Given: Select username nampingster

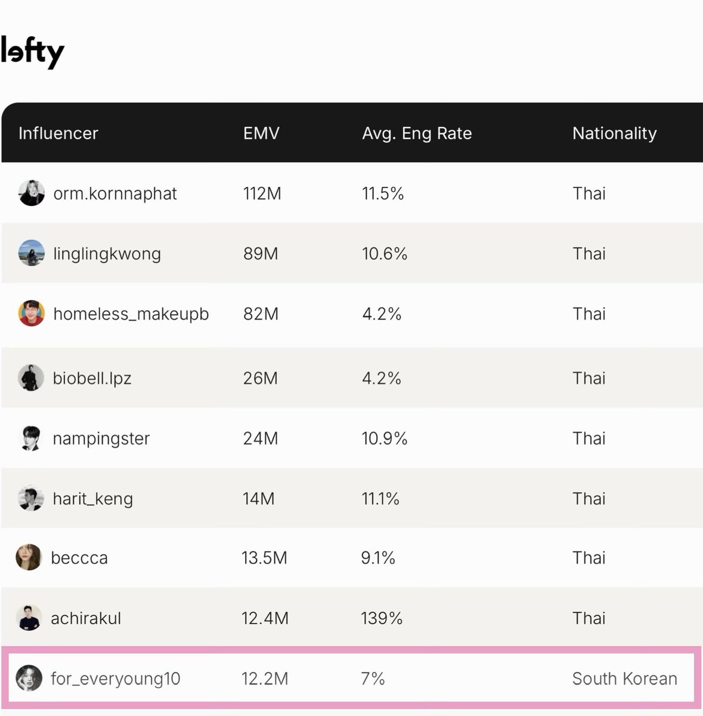Looking at the screenshot, I should coord(101,439).
